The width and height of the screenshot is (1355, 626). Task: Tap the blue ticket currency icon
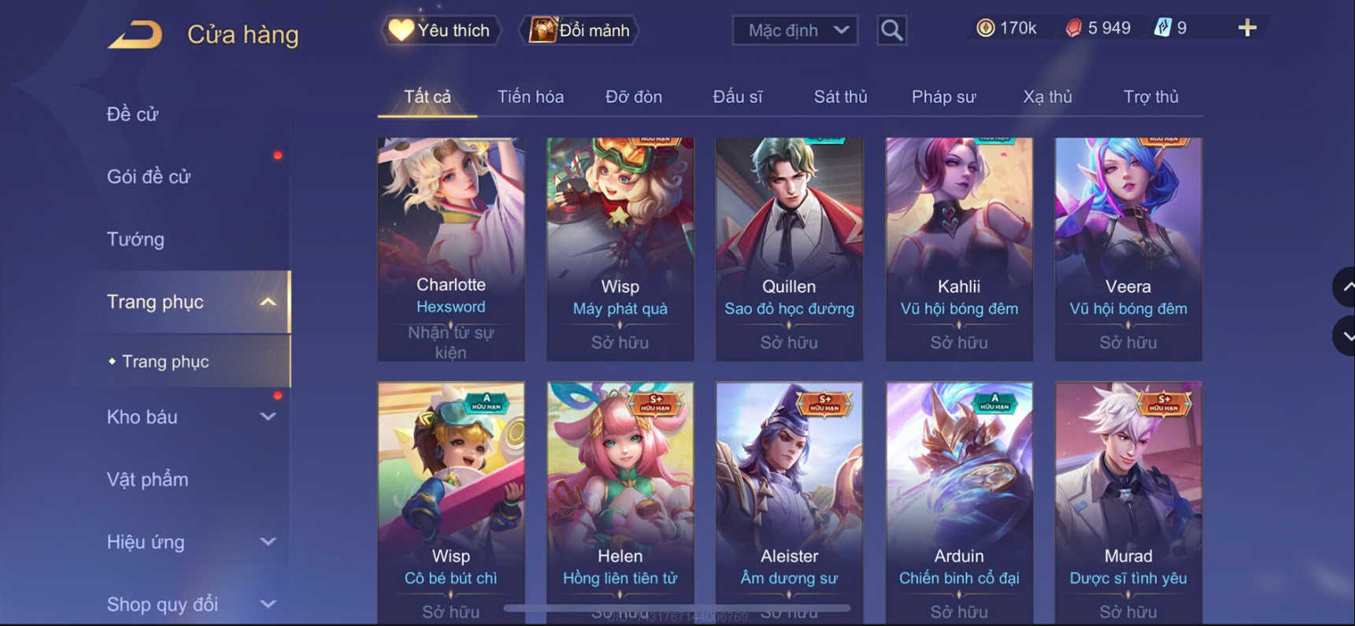tap(1162, 28)
